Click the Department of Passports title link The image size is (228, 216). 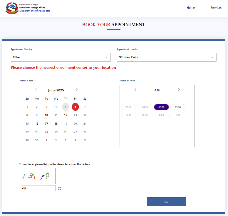coord(35,11)
